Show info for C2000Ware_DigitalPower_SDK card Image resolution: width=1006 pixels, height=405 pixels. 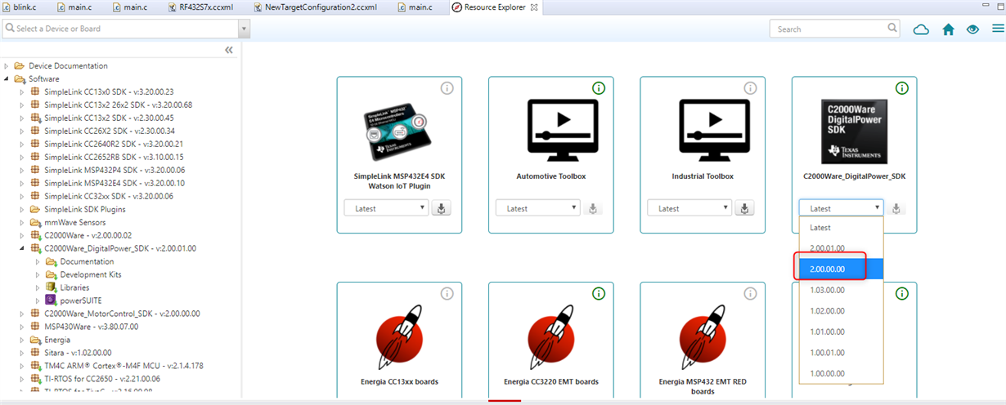click(902, 88)
